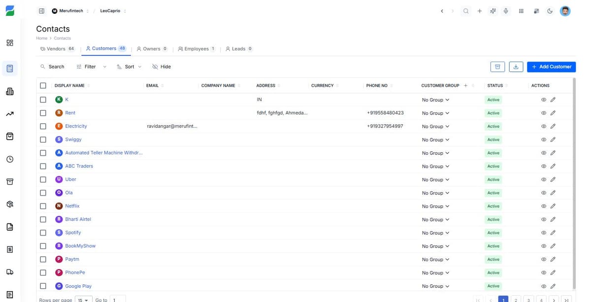Screen dimensions: 591x302
Task: Toggle dark mode with the moon icon
Action: click(x=550, y=11)
